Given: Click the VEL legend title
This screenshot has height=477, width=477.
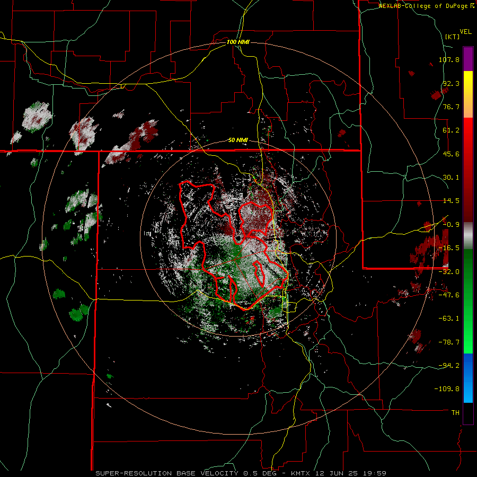Looking at the screenshot, I should tap(465, 32).
